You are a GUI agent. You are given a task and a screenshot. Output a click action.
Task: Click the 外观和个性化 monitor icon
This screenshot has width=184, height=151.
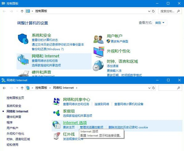(x=99, y=52)
